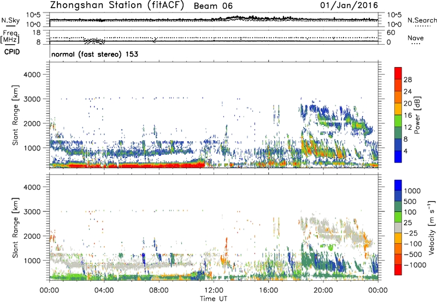This screenshot has width=437, height=302.
Task: Click the "N.Sky" legend label
Action: coord(10,20)
